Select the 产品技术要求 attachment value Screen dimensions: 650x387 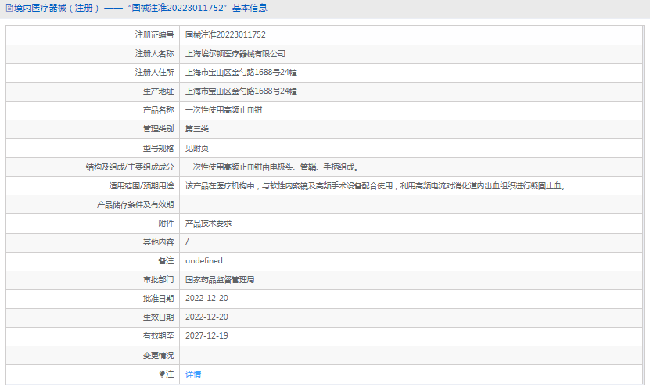coord(209,224)
